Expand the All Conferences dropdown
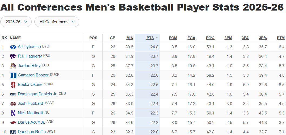 point(57,22)
